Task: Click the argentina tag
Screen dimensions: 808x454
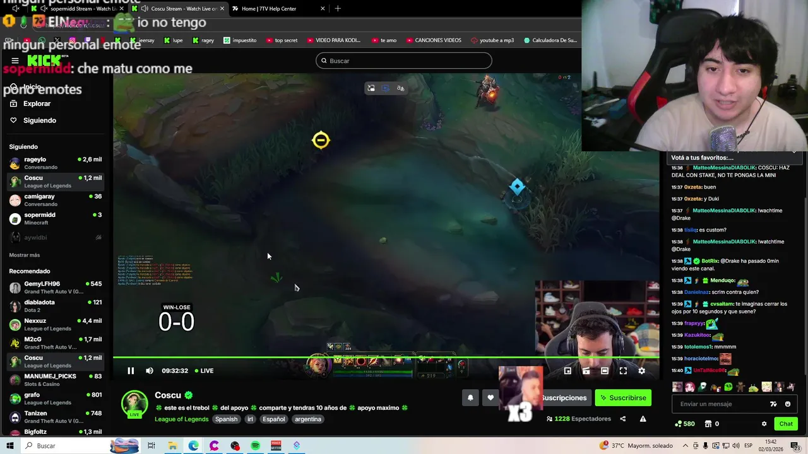Action: [308, 419]
